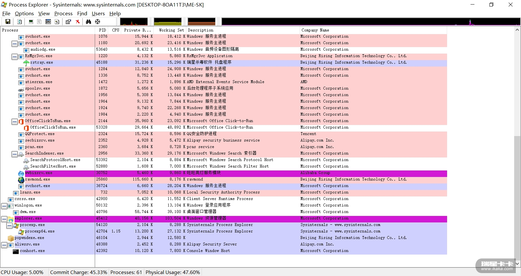This screenshot has height=276, width=521.
Task: Click the scrollbar up arrow
Action: coord(517,30)
